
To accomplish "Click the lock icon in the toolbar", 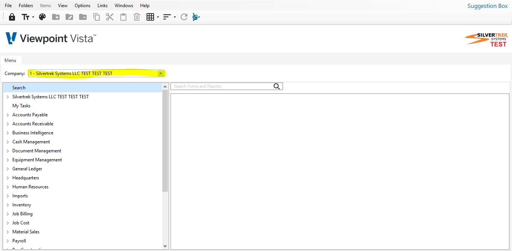I will point(12,17).
